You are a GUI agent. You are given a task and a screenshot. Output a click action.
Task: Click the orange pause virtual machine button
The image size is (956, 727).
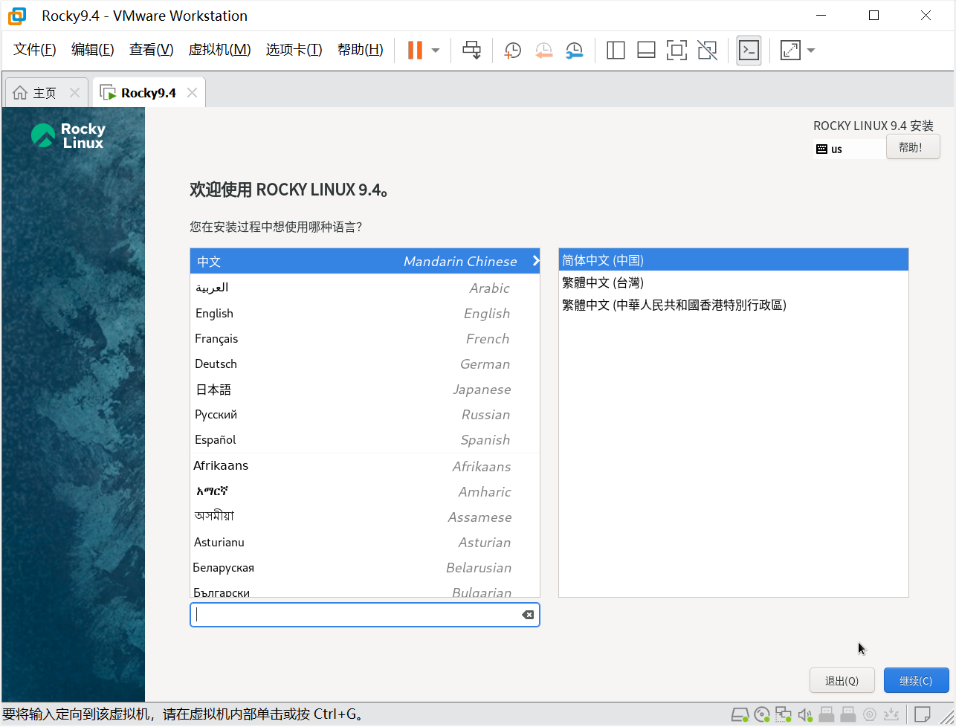[x=415, y=50]
